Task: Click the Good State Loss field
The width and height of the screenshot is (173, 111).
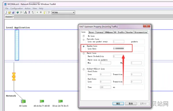Action: pyautogui.click(x=106, y=74)
